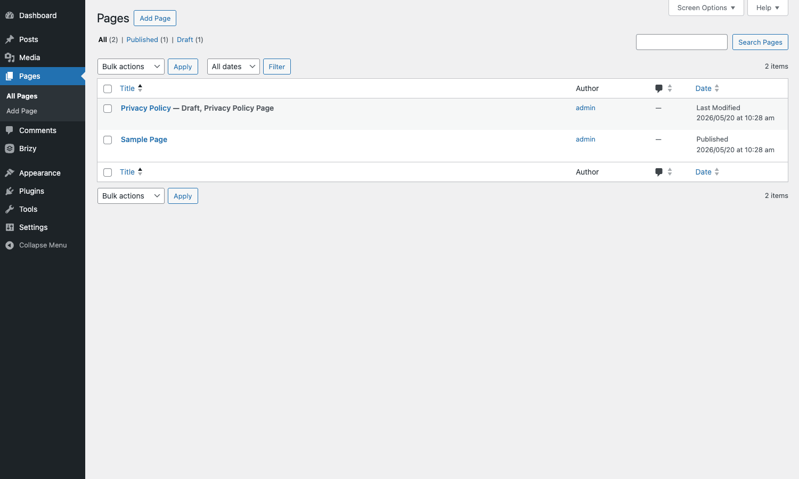Open the Appearance menu

point(43,173)
